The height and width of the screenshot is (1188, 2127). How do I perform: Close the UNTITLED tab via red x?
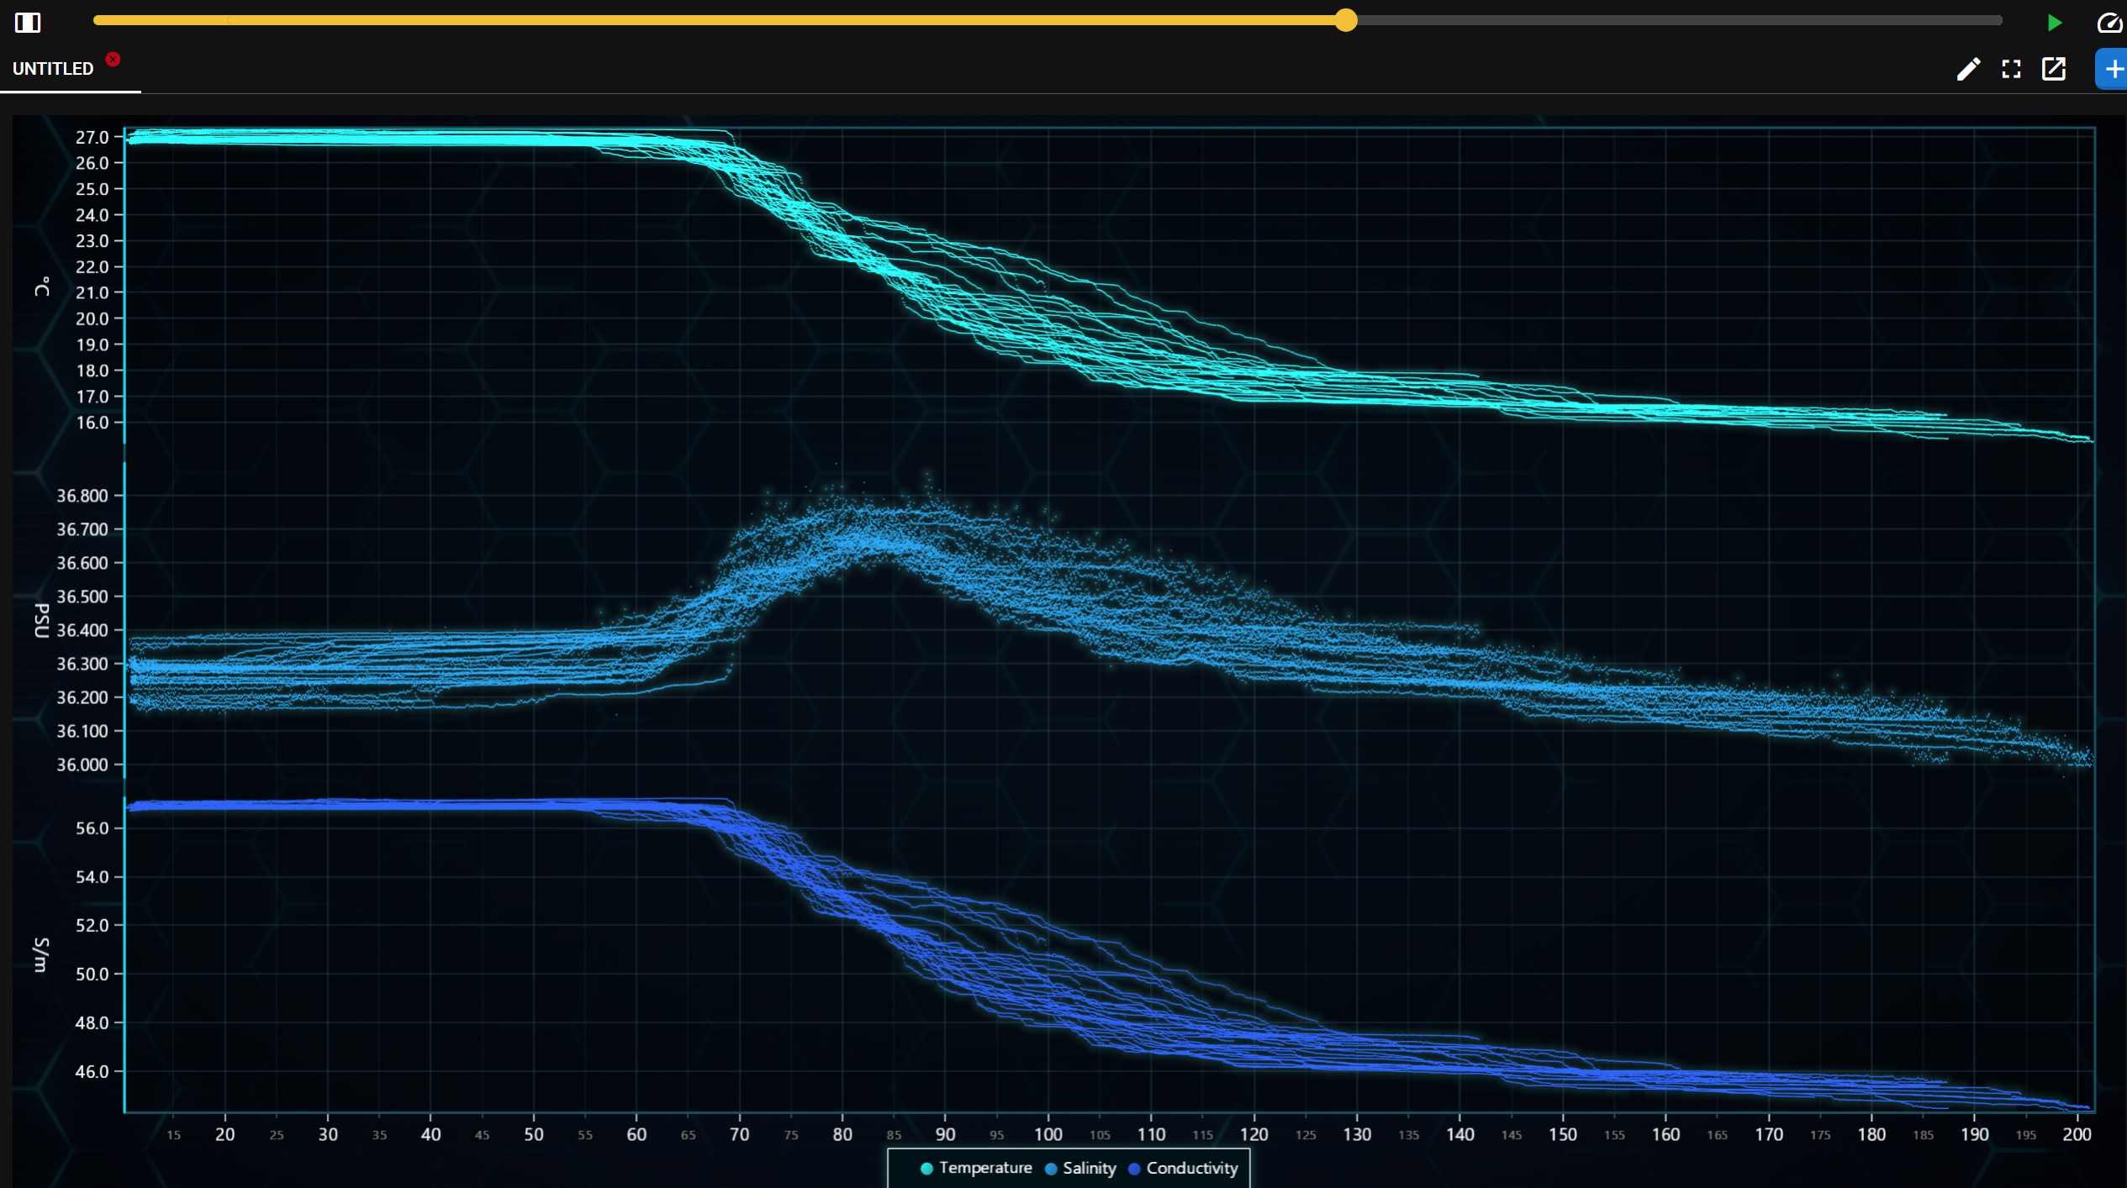[113, 59]
